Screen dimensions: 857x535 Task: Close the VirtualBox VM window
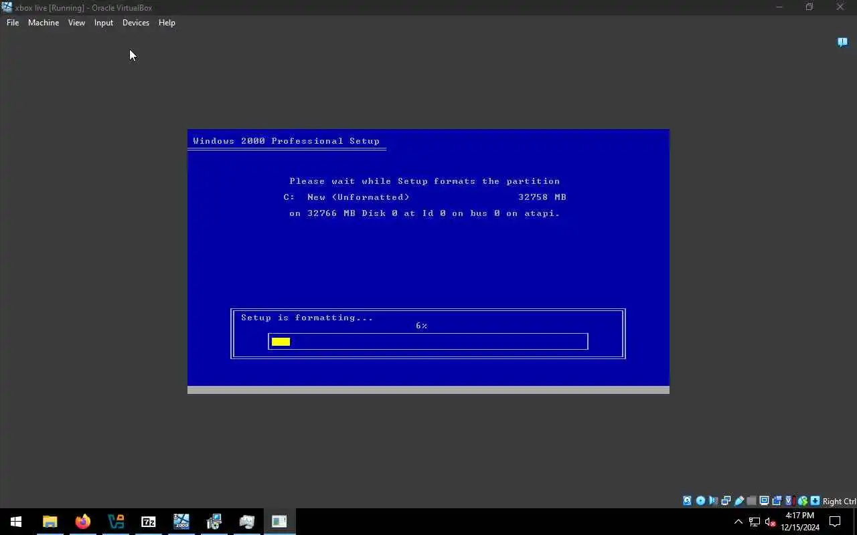840,7
